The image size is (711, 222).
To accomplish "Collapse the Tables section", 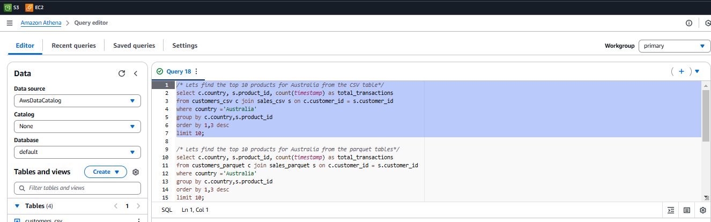I will 17,206.
